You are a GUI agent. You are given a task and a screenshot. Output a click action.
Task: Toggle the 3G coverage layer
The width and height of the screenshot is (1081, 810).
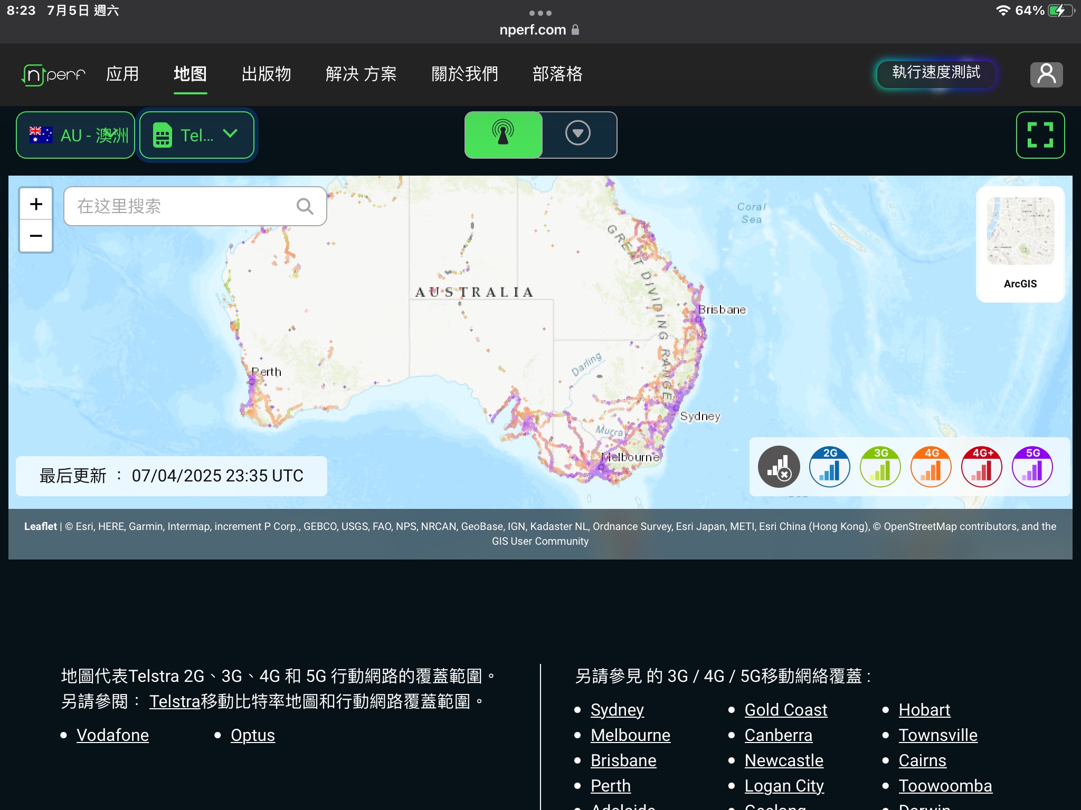(880, 467)
